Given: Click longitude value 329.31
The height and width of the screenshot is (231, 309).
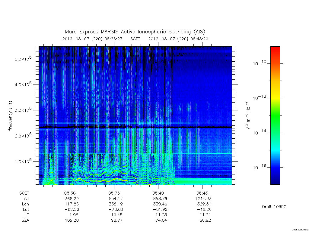Looking at the screenshot, I should [204, 204].
